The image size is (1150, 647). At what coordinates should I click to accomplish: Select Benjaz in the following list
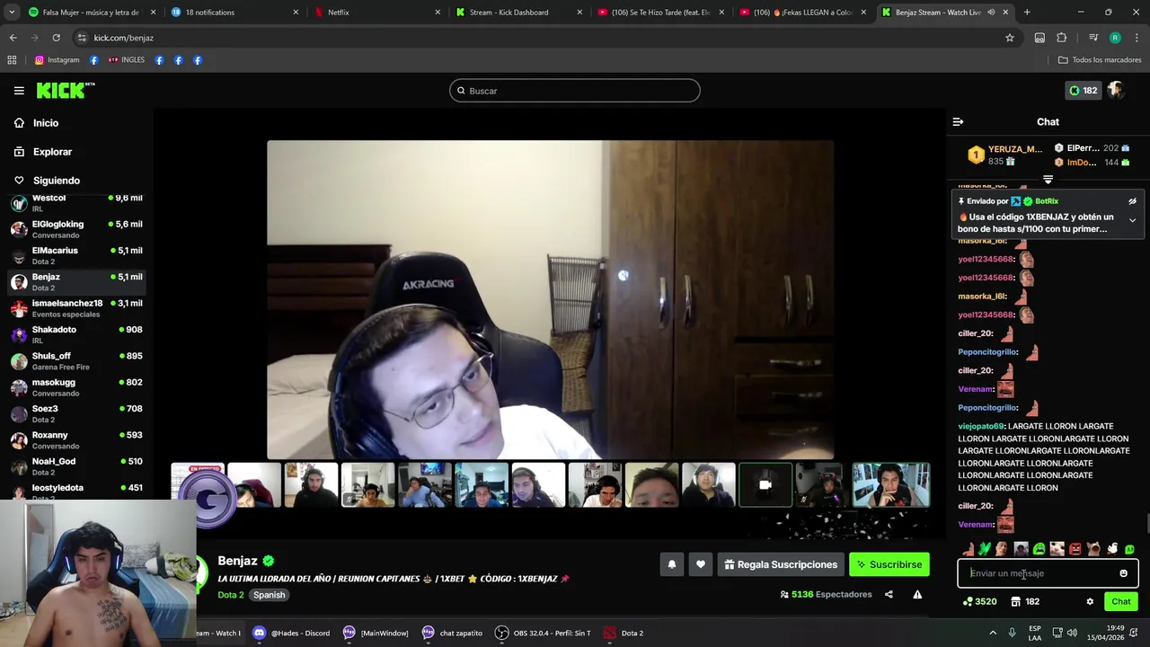click(76, 281)
